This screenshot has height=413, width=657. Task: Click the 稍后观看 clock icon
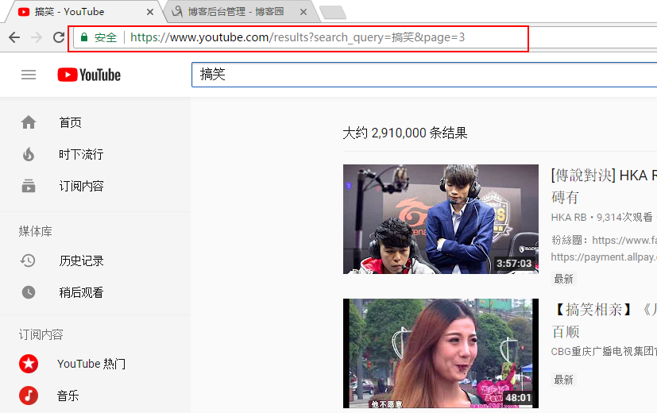29,292
